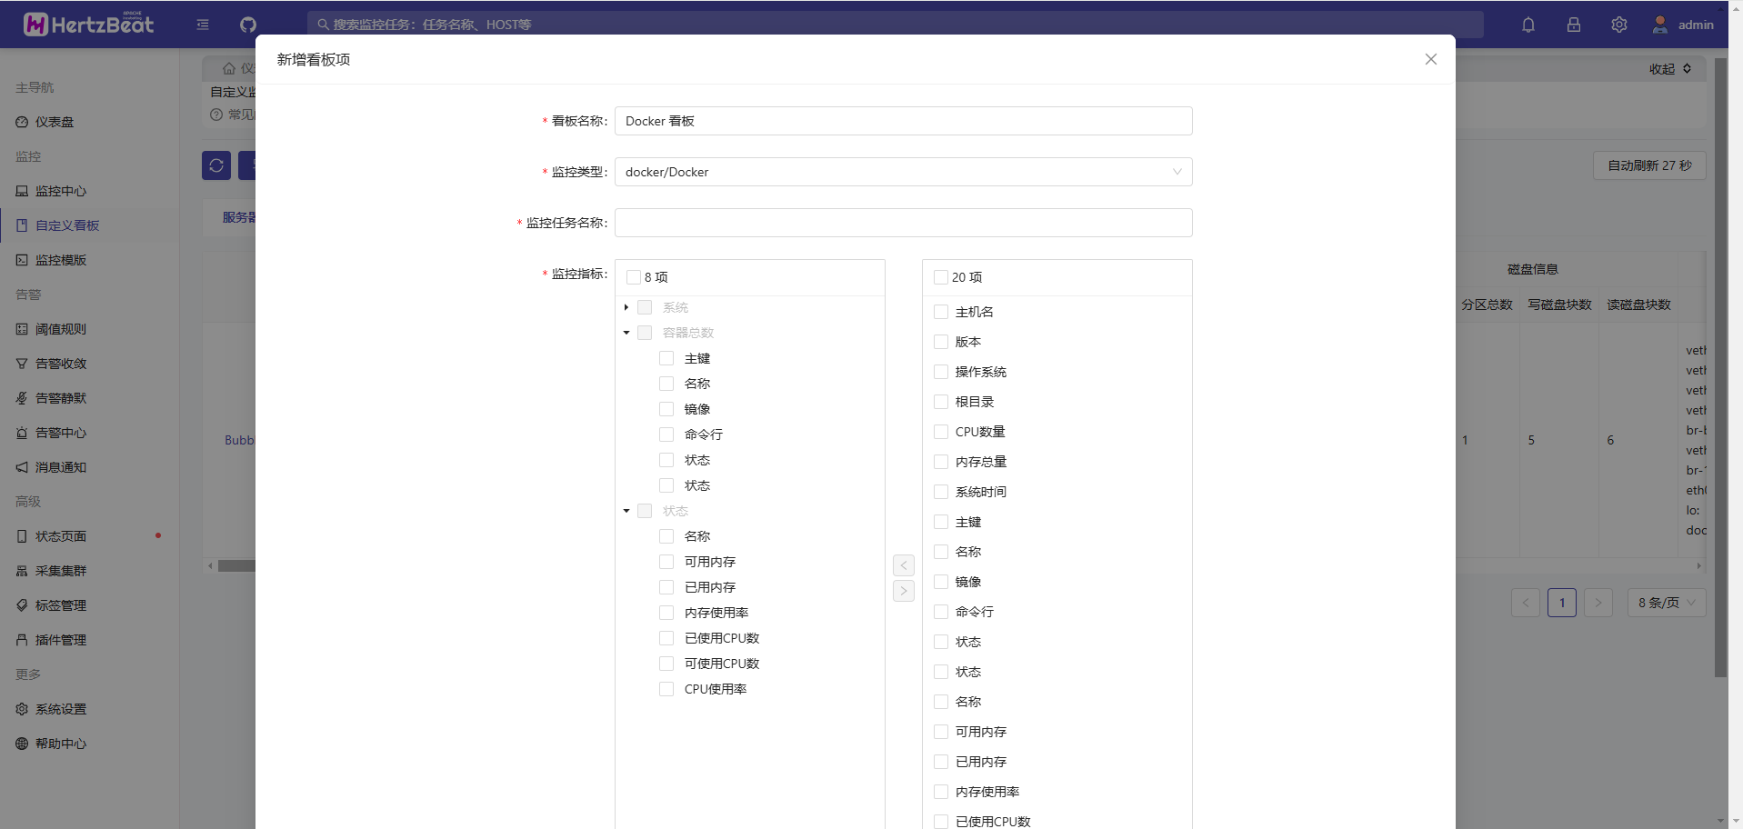Click the 告警中心 sidebar icon
This screenshot has height=829, width=1743.
pyautogui.click(x=22, y=433)
